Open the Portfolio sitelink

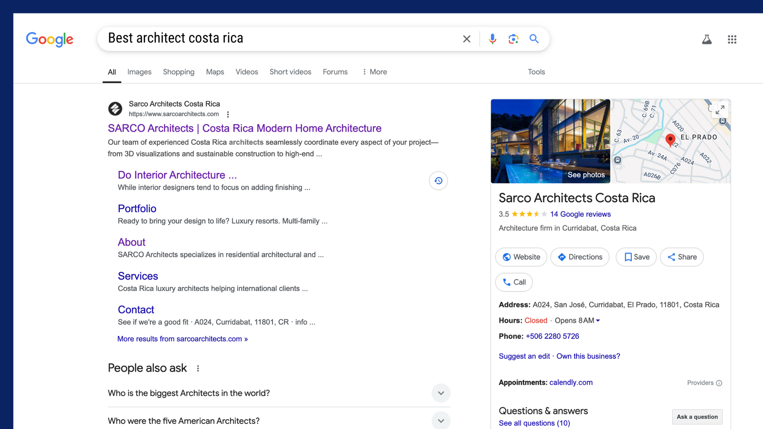137,209
